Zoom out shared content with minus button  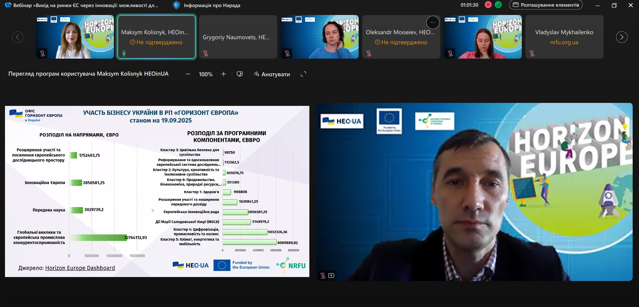pyautogui.click(x=188, y=74)
